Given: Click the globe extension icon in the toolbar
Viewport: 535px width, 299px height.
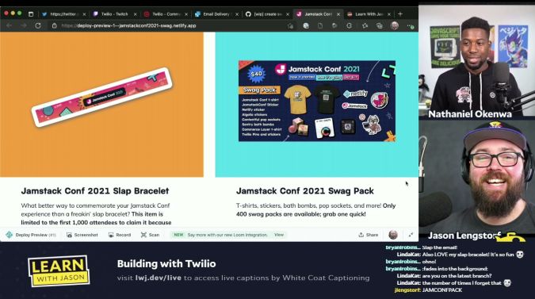Looking at the screenshot, I should pyautogui.click(x=306, y=25).
